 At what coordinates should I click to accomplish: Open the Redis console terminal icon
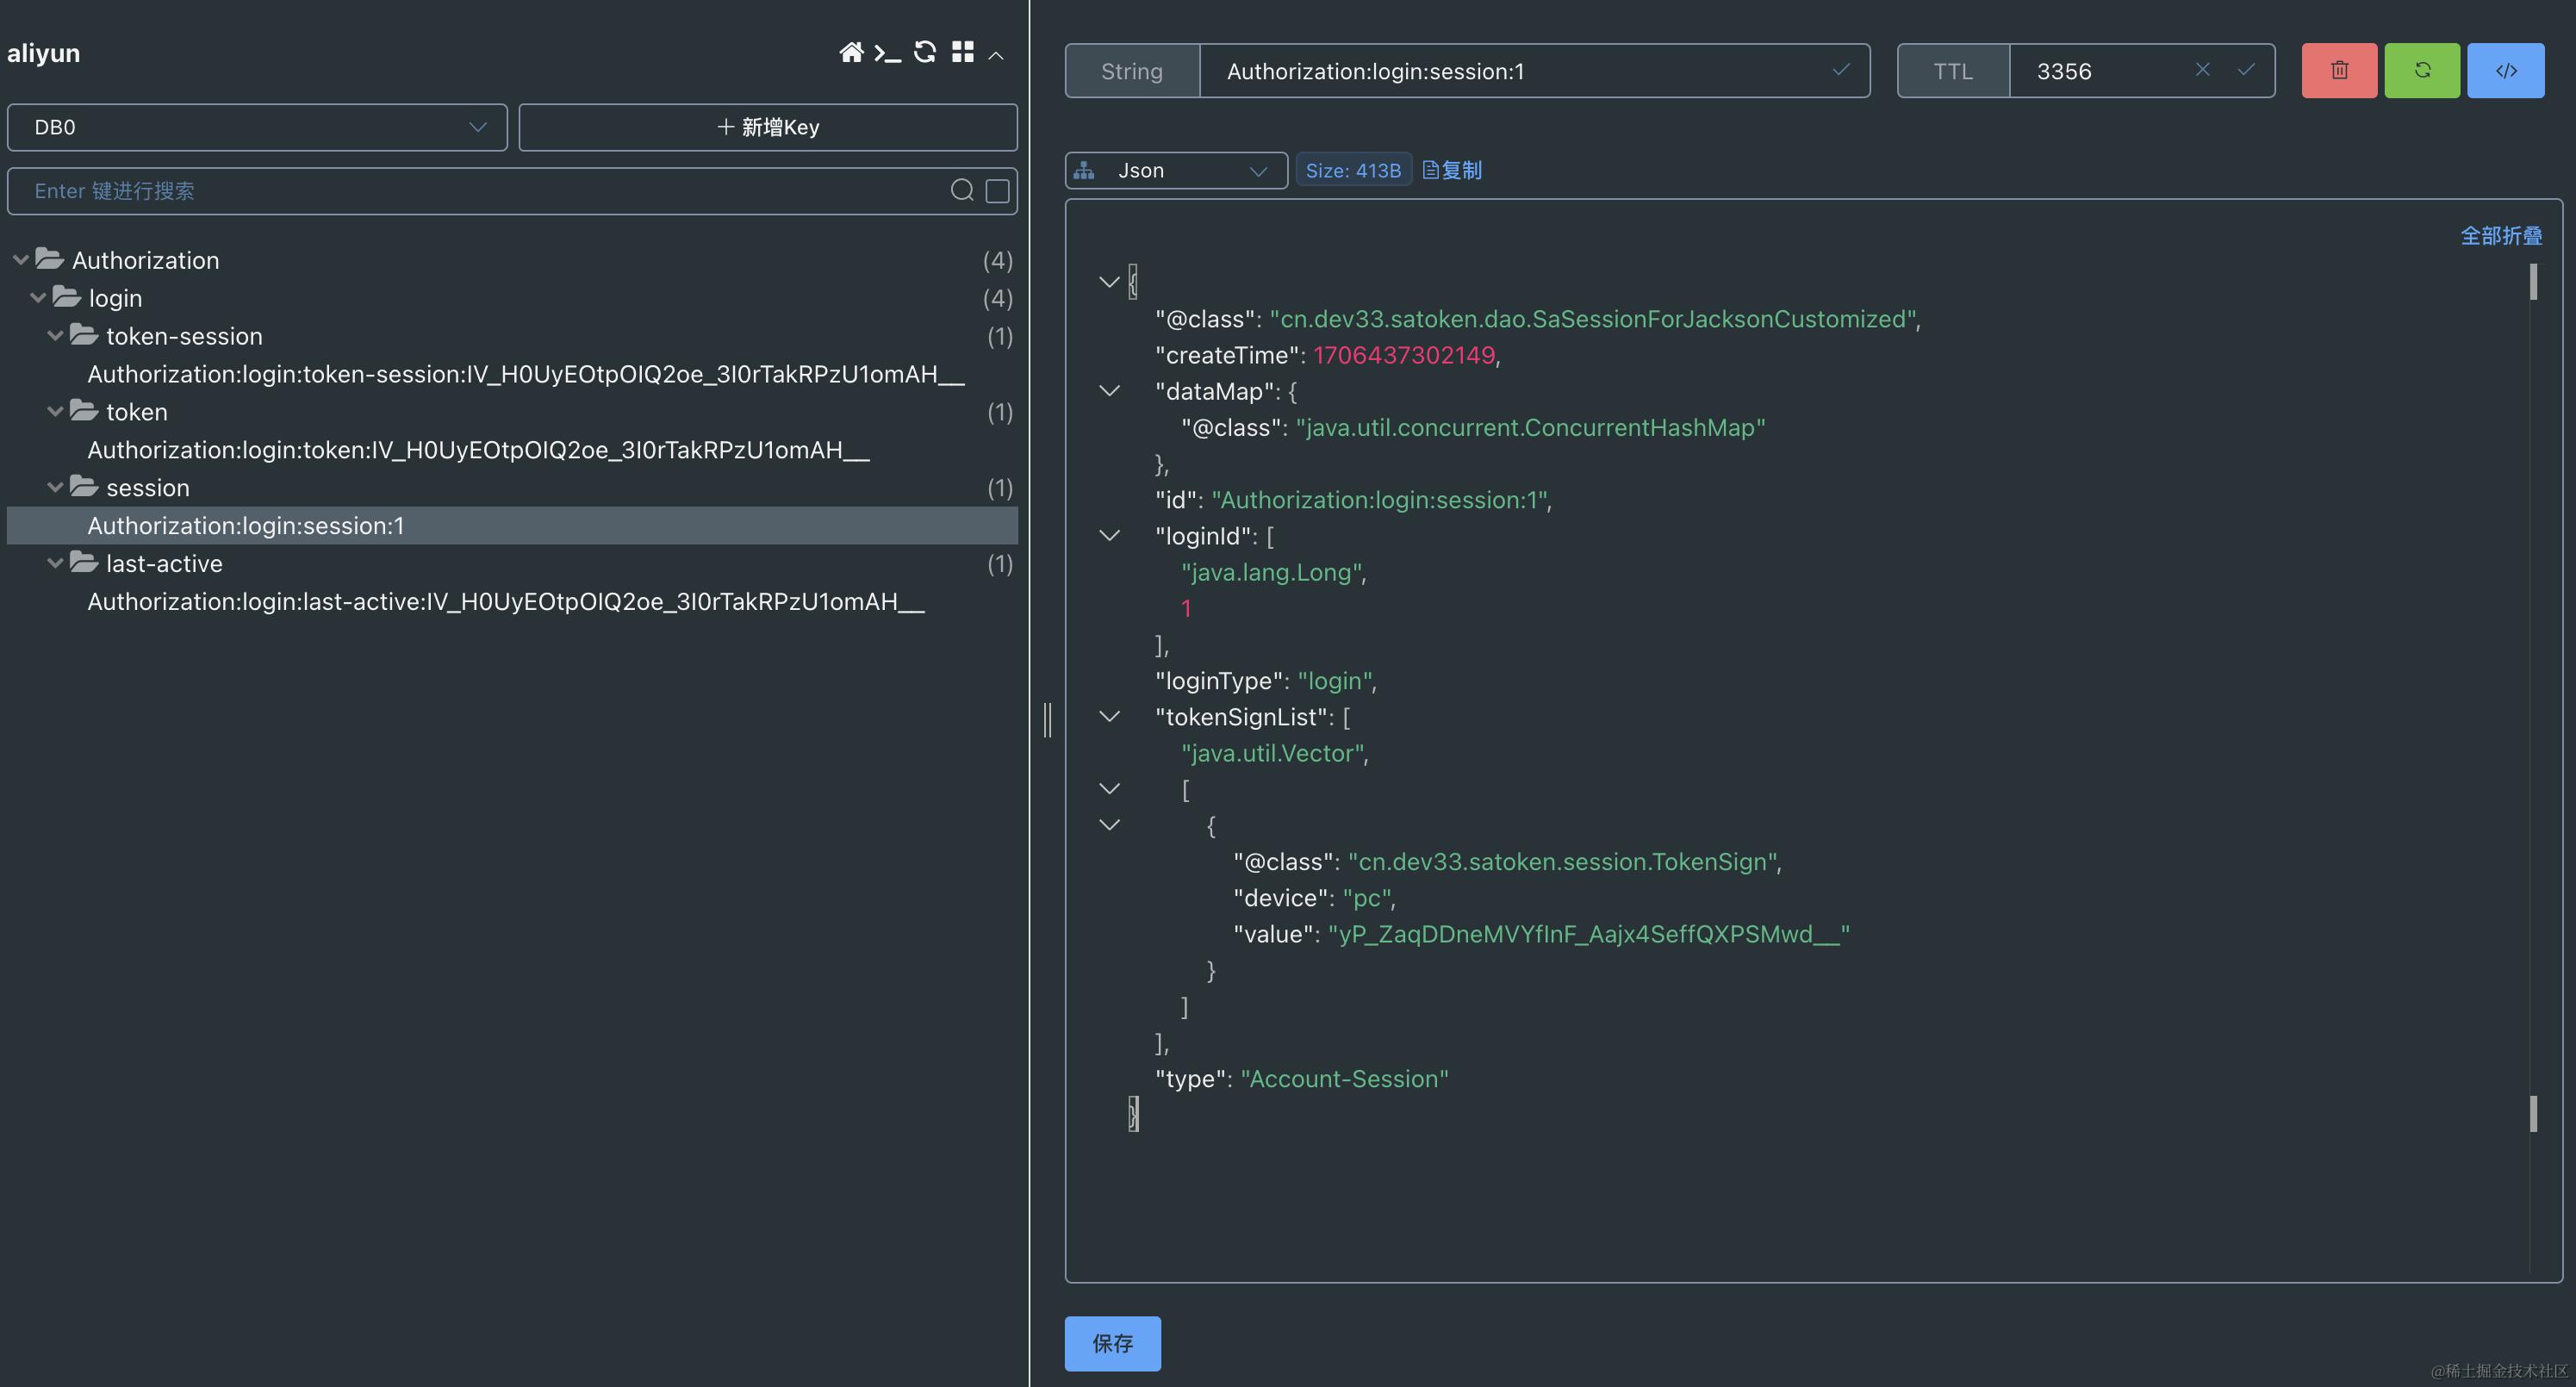[x=888, y=52]
